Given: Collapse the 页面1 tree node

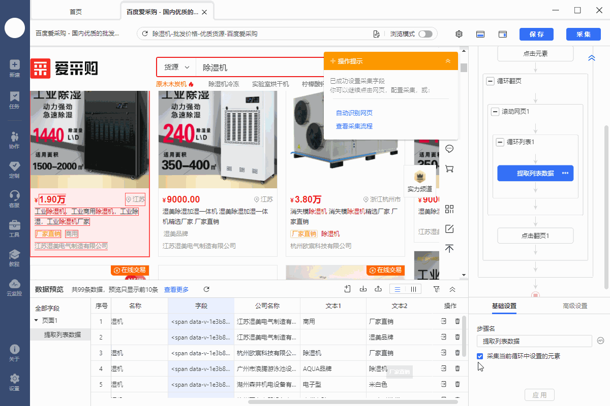Looking at the screenshot, I should (36, 321).
